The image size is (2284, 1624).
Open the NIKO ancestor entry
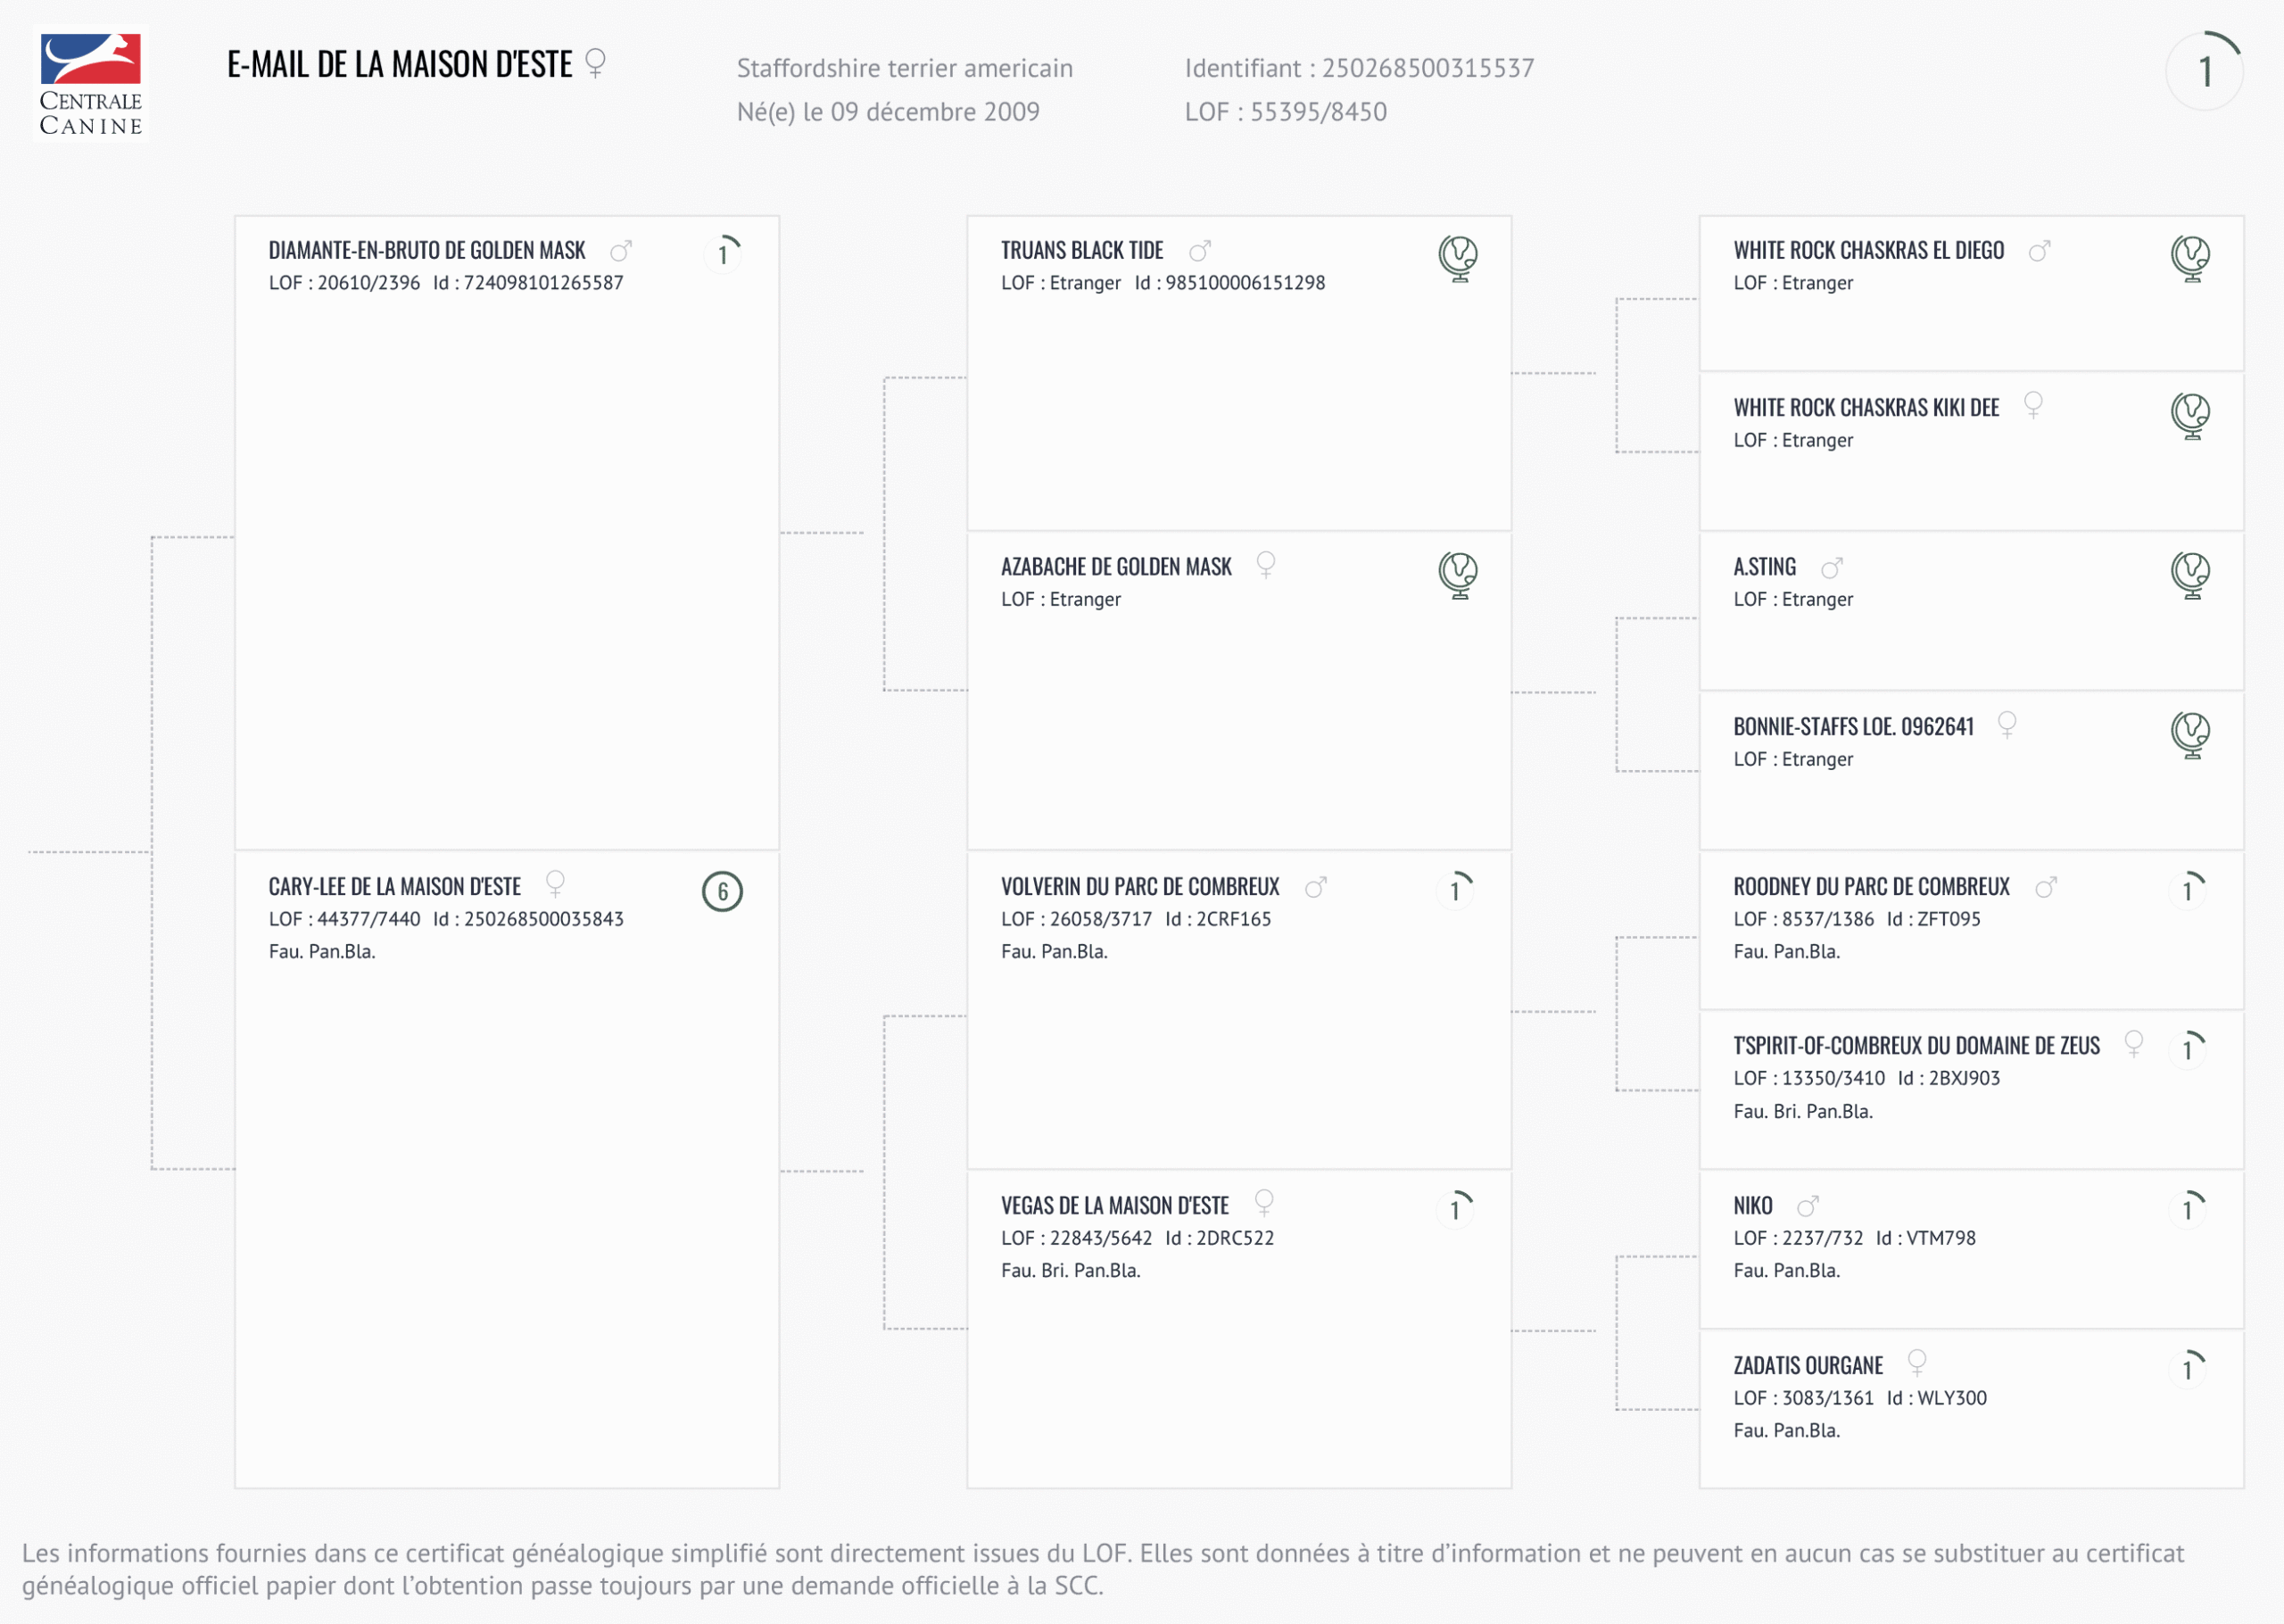point(1752,1206)
